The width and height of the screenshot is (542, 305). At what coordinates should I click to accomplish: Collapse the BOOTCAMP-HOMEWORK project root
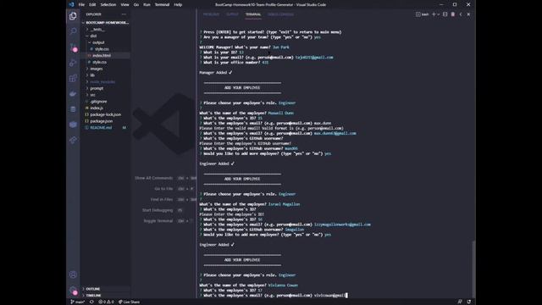tap(105, 23)
